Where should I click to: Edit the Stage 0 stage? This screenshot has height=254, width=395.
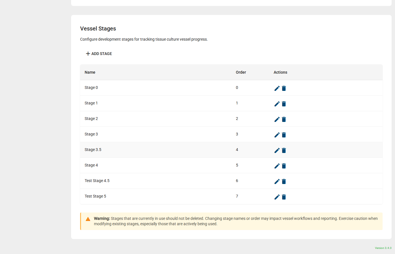click(x=277, y=88)
